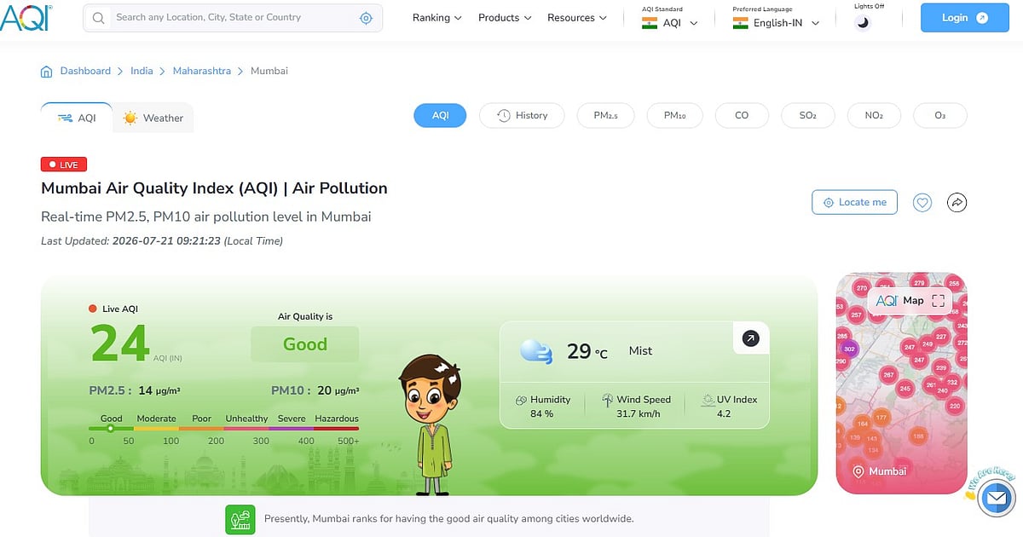Click the search location input field
This screenshot has width=1023, height=537.
click(233, 18)
